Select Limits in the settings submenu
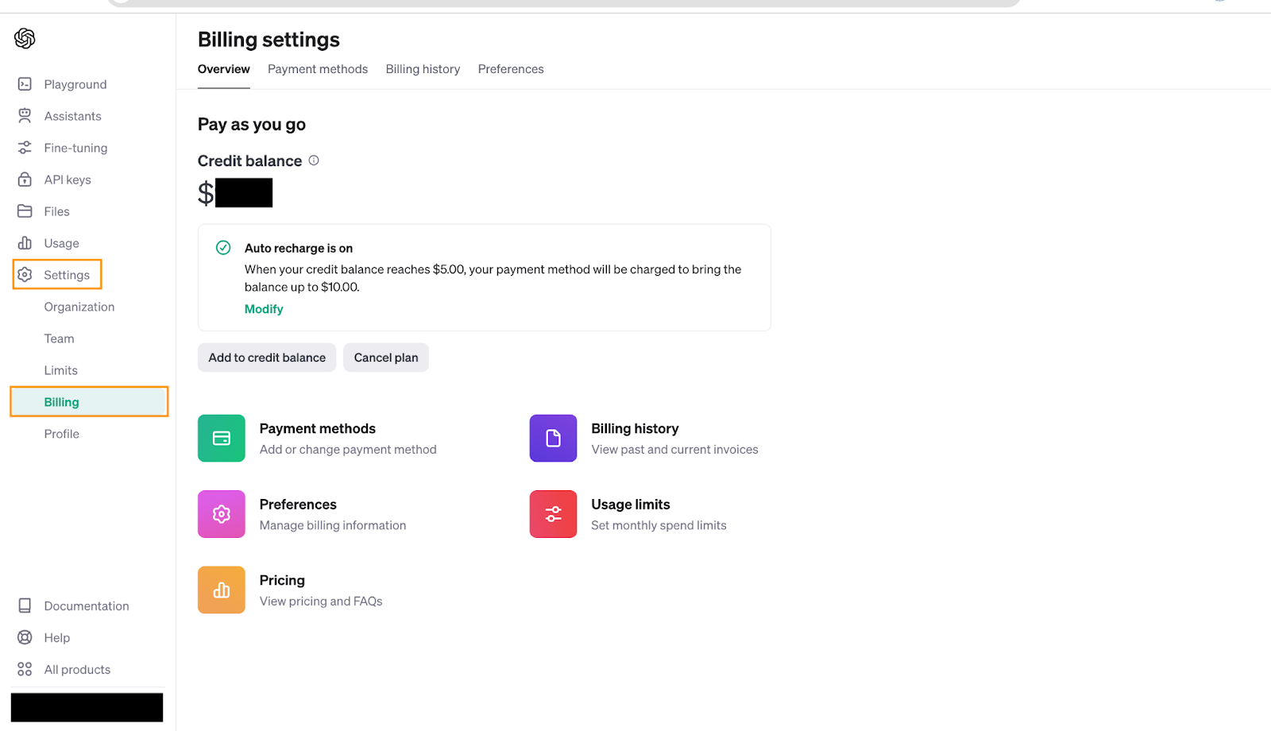This screenshot has width=1271, height=731. tap(61, 370)
